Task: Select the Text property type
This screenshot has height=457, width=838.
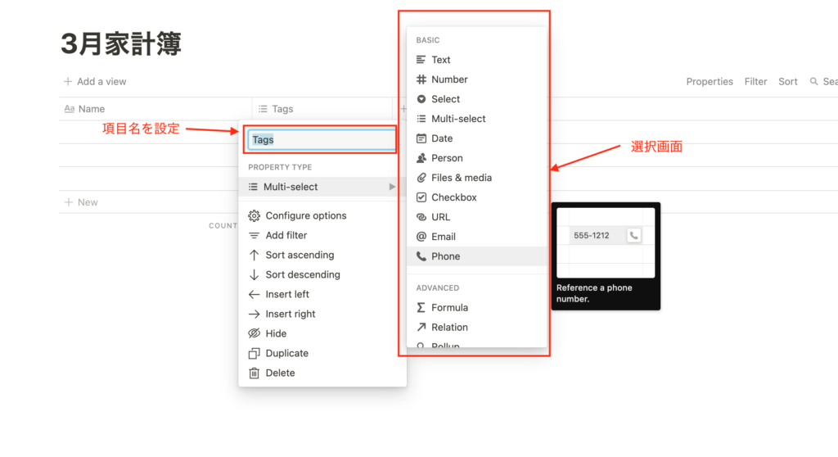Action: 476,60
